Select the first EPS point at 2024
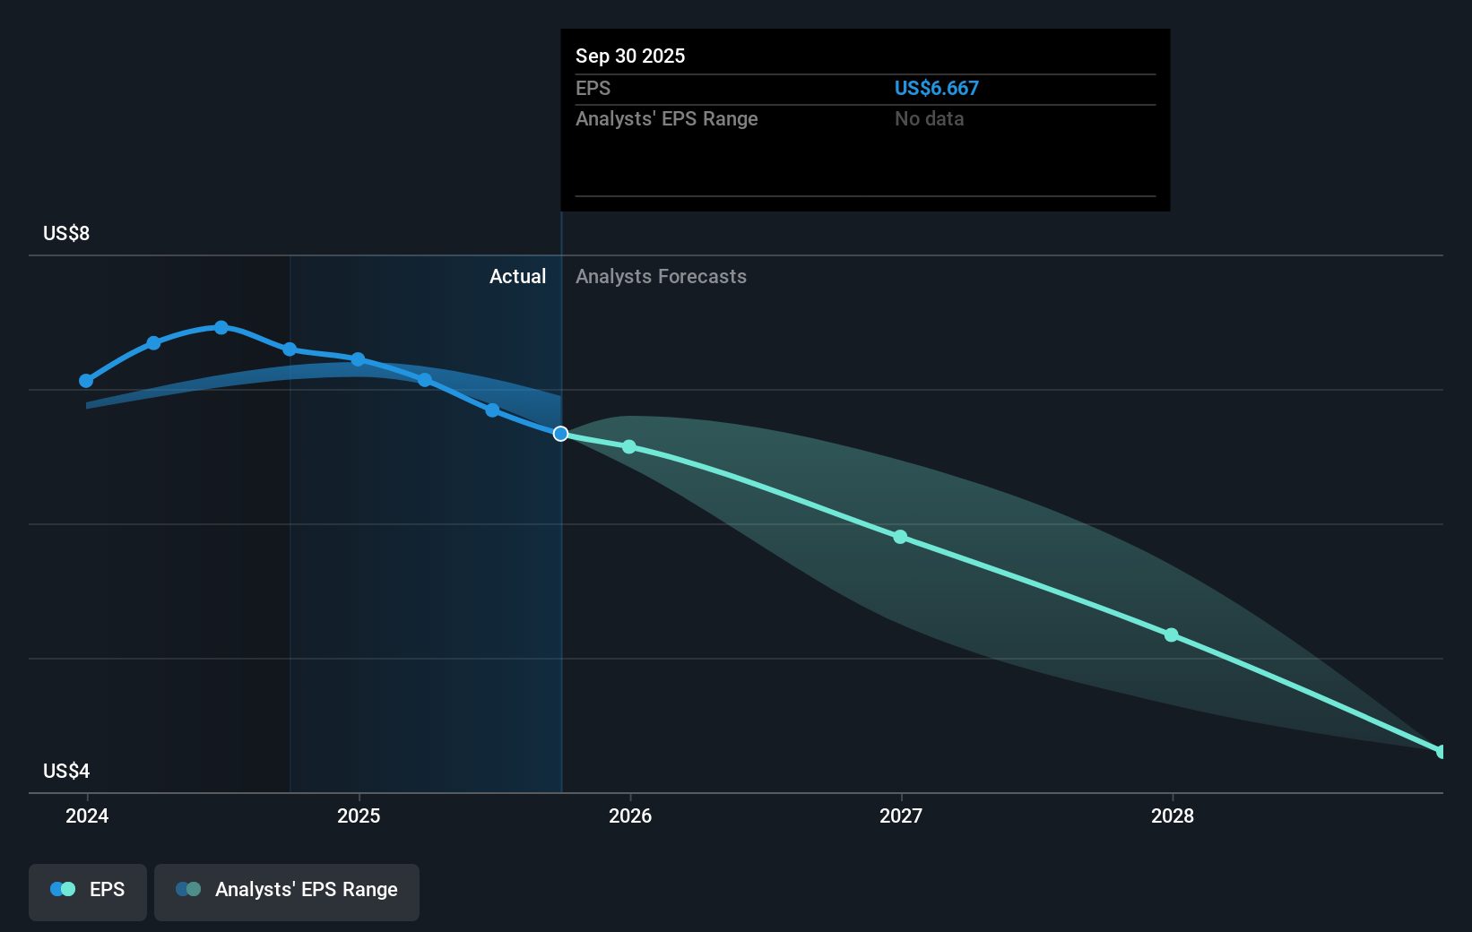This screenshot has width=1472, height=932. [x=86, y=381]
